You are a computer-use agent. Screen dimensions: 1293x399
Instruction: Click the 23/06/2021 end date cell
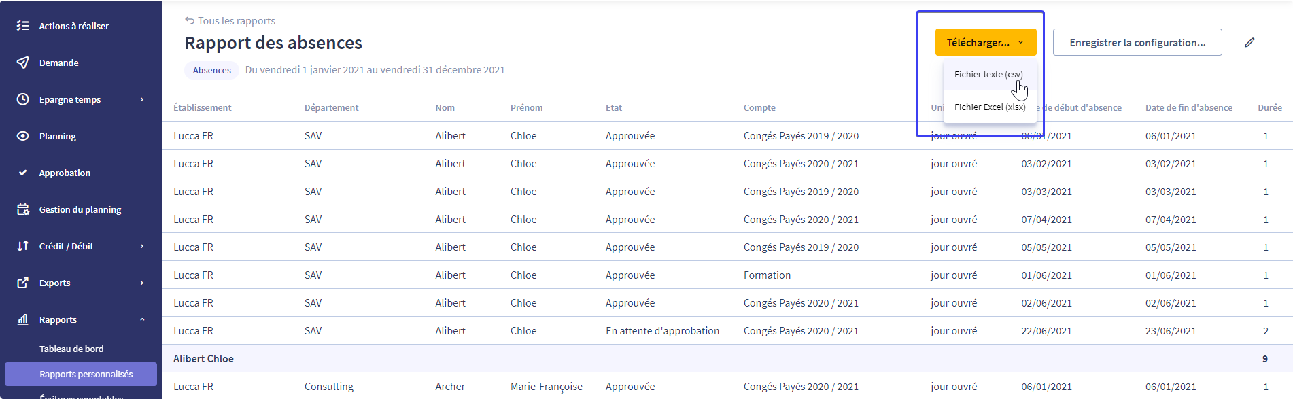(1171, 330)
